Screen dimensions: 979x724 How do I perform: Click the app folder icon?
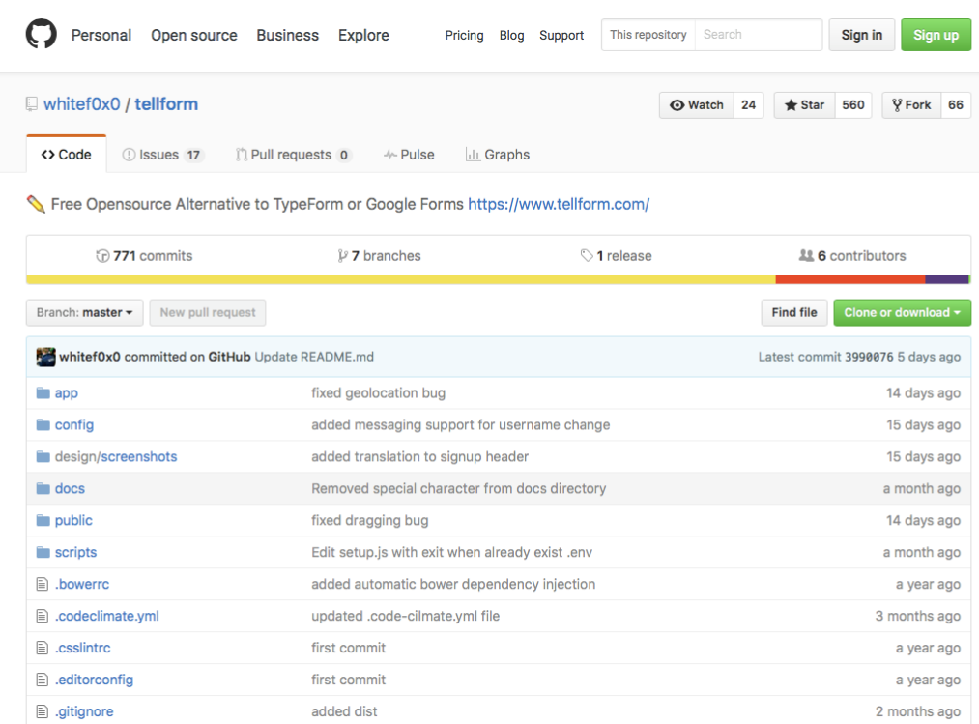click(43, 393)
